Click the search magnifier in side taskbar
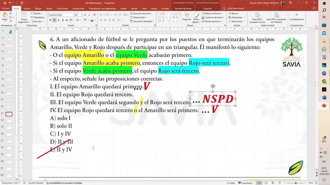330x185 pixels. (x=324, y=10)
